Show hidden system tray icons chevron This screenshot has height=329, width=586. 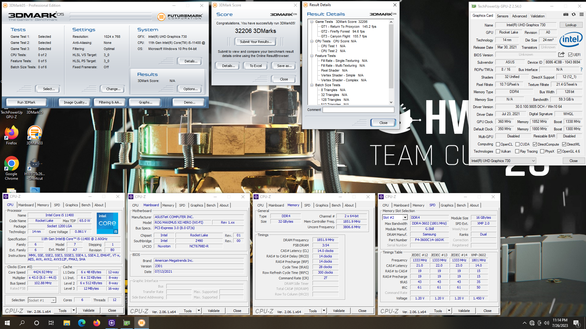(524, 323)
